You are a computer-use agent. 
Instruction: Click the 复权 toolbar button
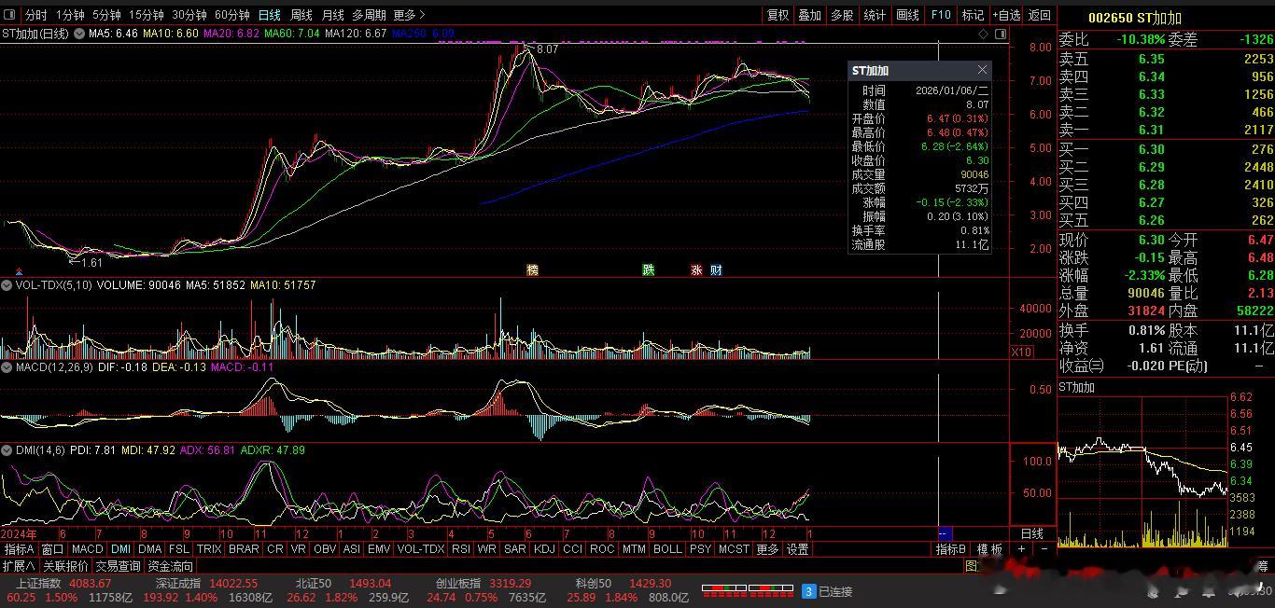(x=778, y=15)
